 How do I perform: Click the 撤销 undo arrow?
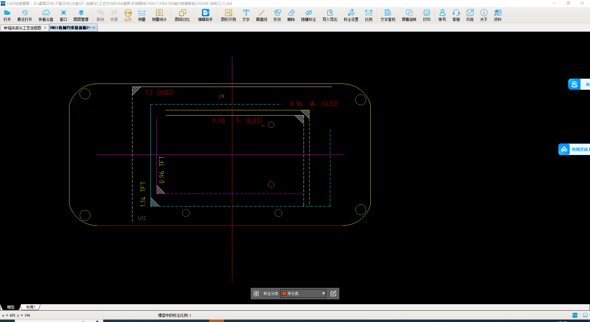pyautogui.click(x=100, y=15)
